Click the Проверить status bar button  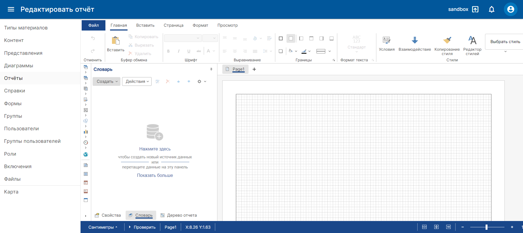[x=142, y=227]
